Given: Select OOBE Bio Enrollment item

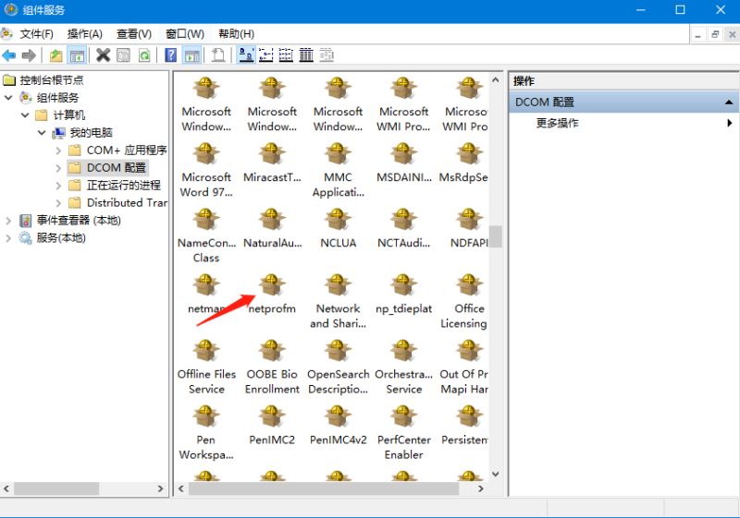Looking at the screenshot, I should (272, 367).
